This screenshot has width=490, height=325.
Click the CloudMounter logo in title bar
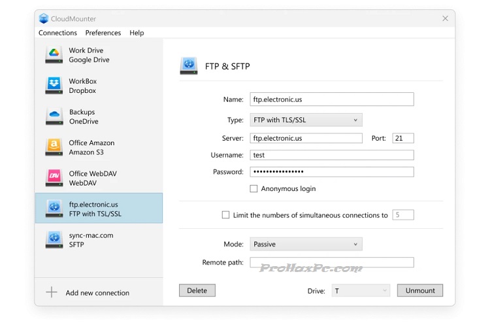point(44,18)
